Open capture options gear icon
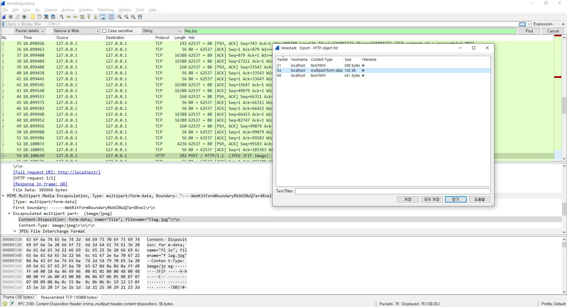 tap(24, 17)
